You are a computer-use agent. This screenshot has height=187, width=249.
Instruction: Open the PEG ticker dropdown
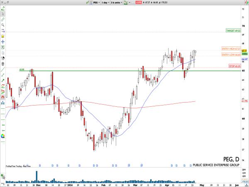97,2
